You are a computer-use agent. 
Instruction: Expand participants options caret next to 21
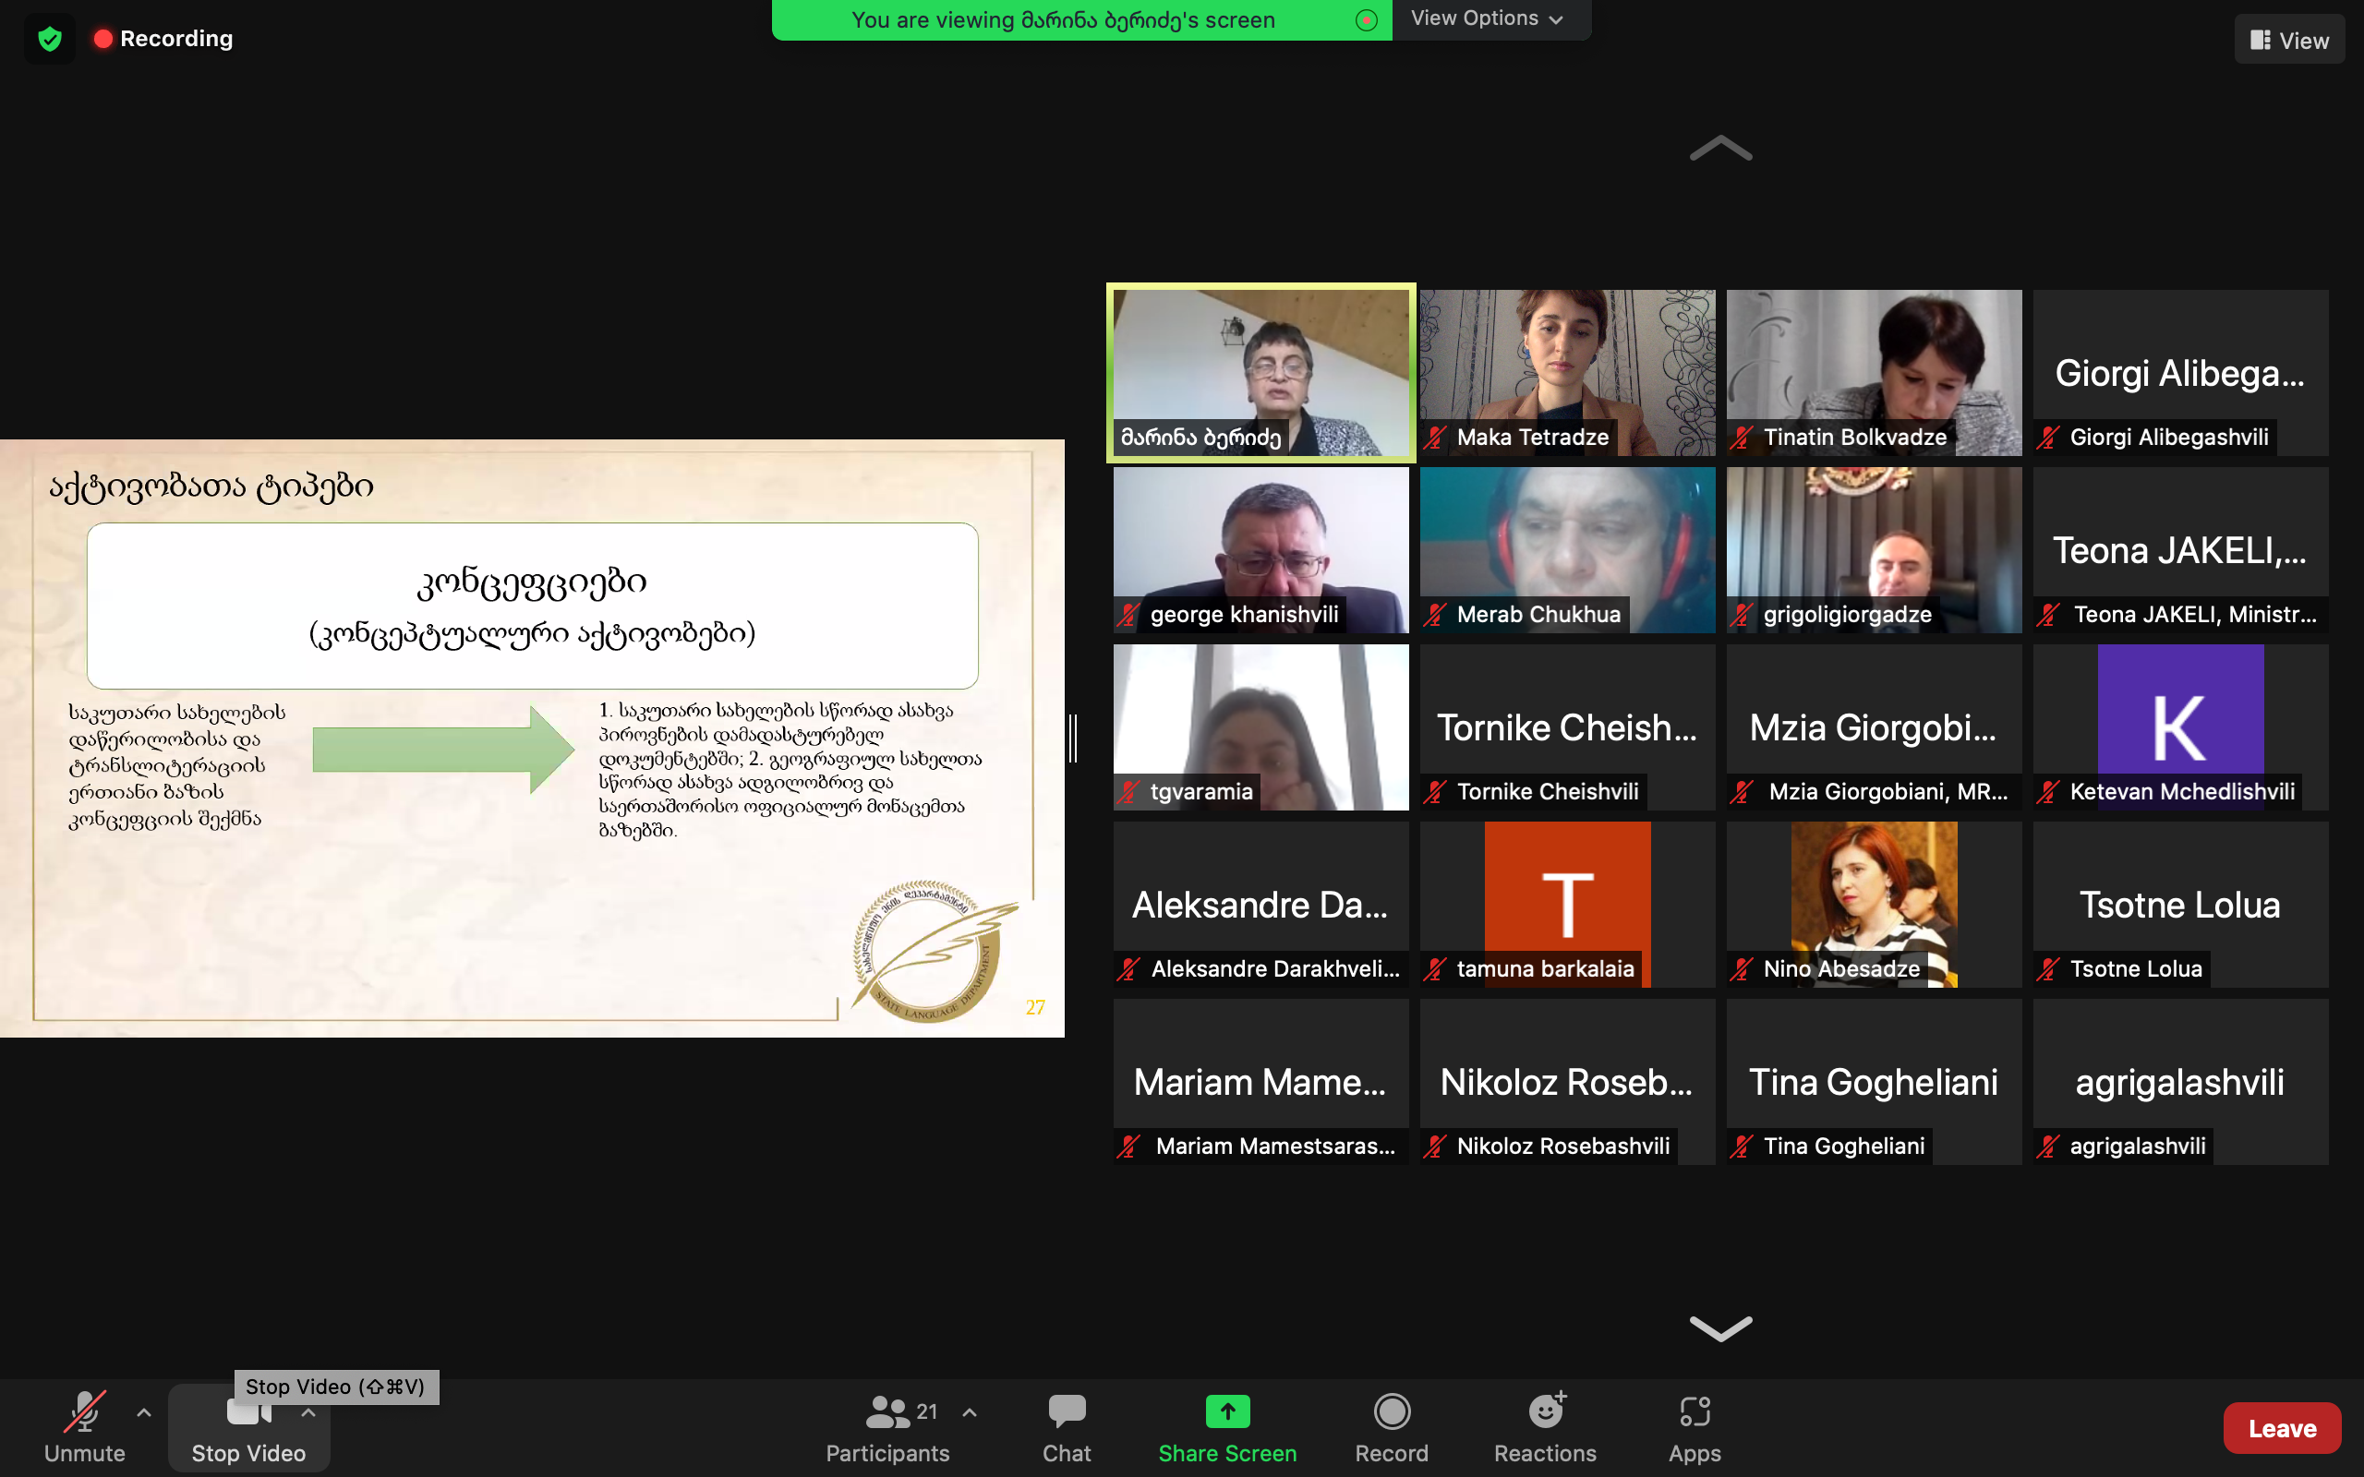click(x=969, y=1412)
